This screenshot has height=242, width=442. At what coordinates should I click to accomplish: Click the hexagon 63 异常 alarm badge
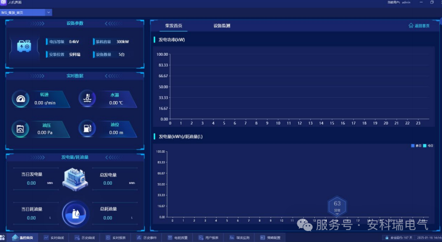click(337, 206)
